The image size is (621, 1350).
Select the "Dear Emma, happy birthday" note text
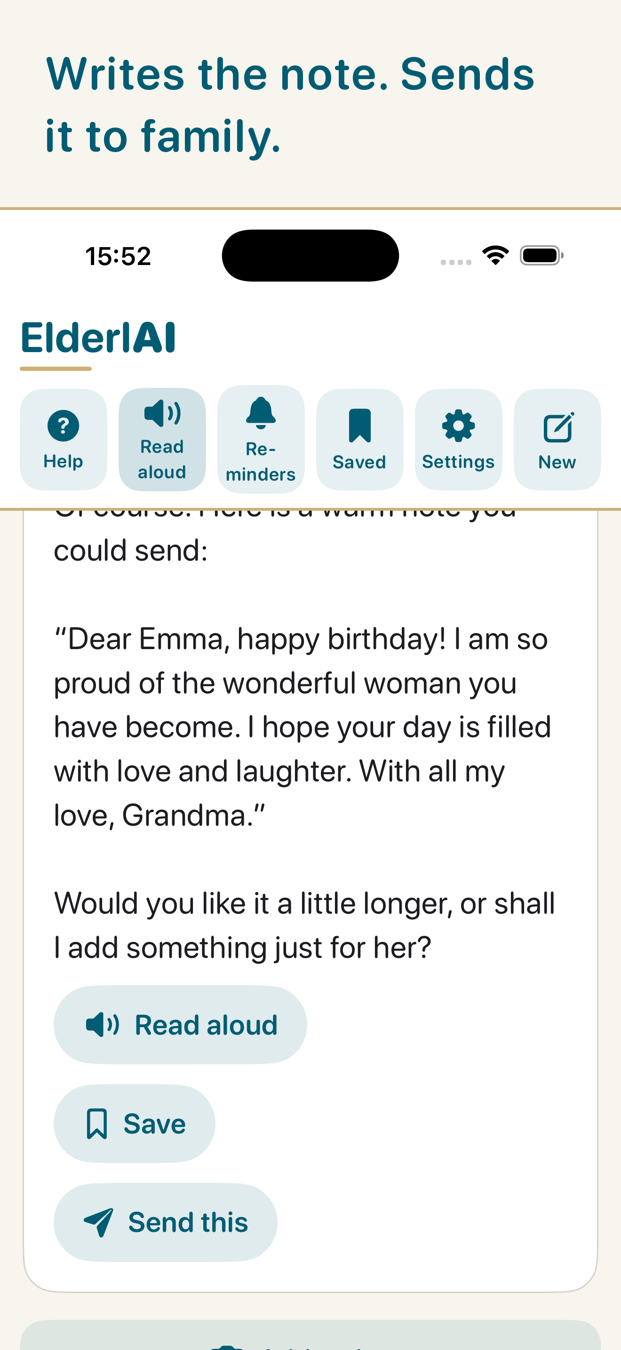click(303, 727)
